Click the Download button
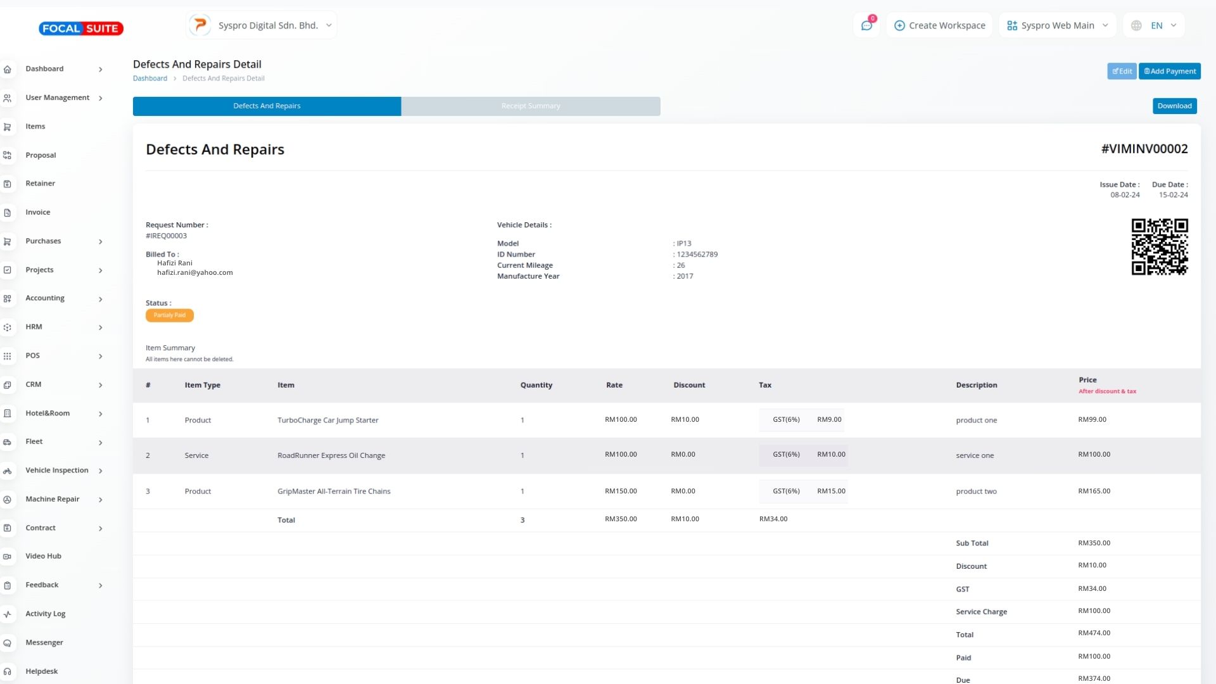Screen dimensions: 1216x684 (x=1174, y=106)
